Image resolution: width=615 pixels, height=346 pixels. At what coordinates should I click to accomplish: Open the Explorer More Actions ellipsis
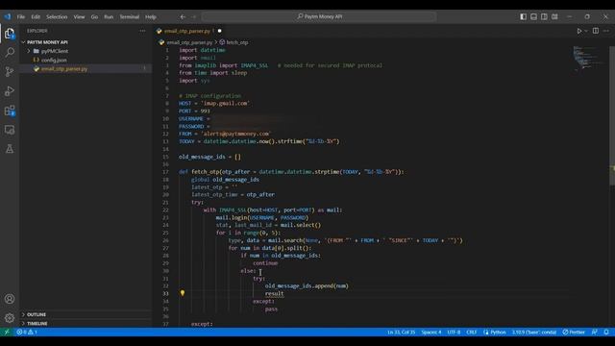142,31
